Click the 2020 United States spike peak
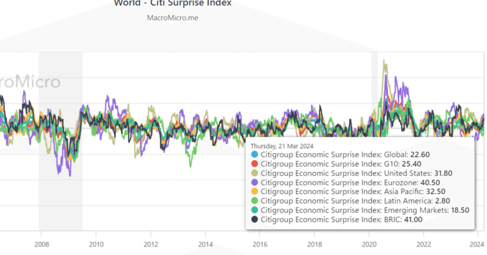487x255 pixels. click(384, 61)
